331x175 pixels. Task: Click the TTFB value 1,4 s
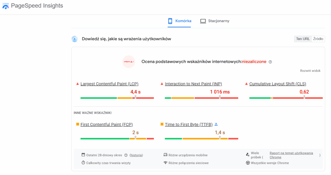[220, 132]
